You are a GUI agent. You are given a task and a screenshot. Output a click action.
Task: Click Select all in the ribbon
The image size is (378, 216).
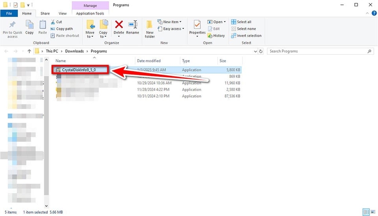pyautogui.click(x=241, y=22)
